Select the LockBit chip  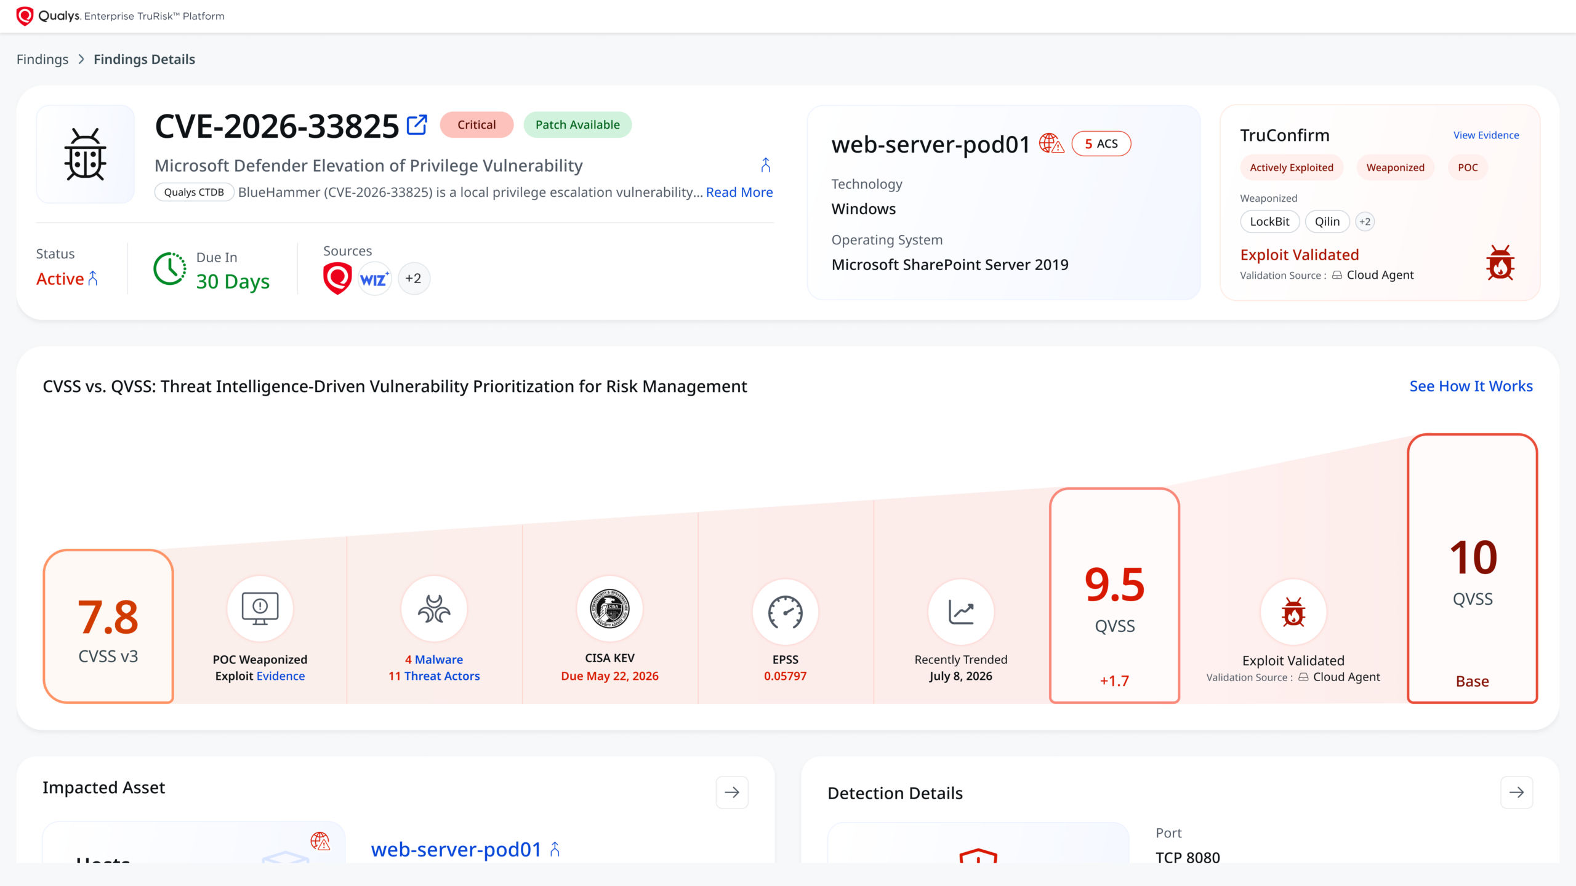point(1269,221)
